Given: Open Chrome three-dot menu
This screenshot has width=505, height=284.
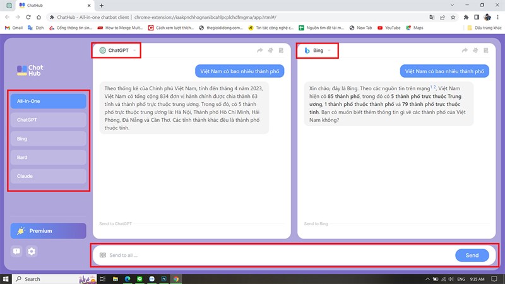Looking at the screenshot, I should (x=498, y=17).
